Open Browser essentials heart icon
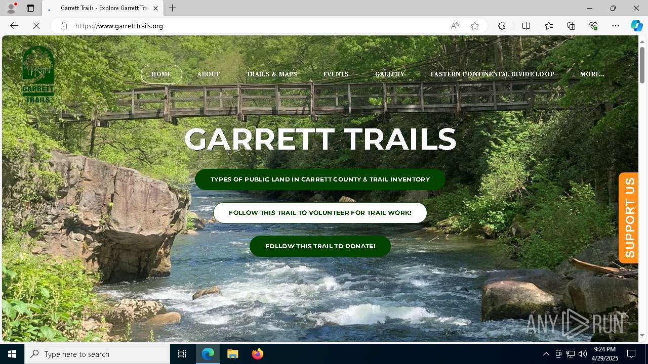Viewport: 648px width, 364px height. pos(593,26)
